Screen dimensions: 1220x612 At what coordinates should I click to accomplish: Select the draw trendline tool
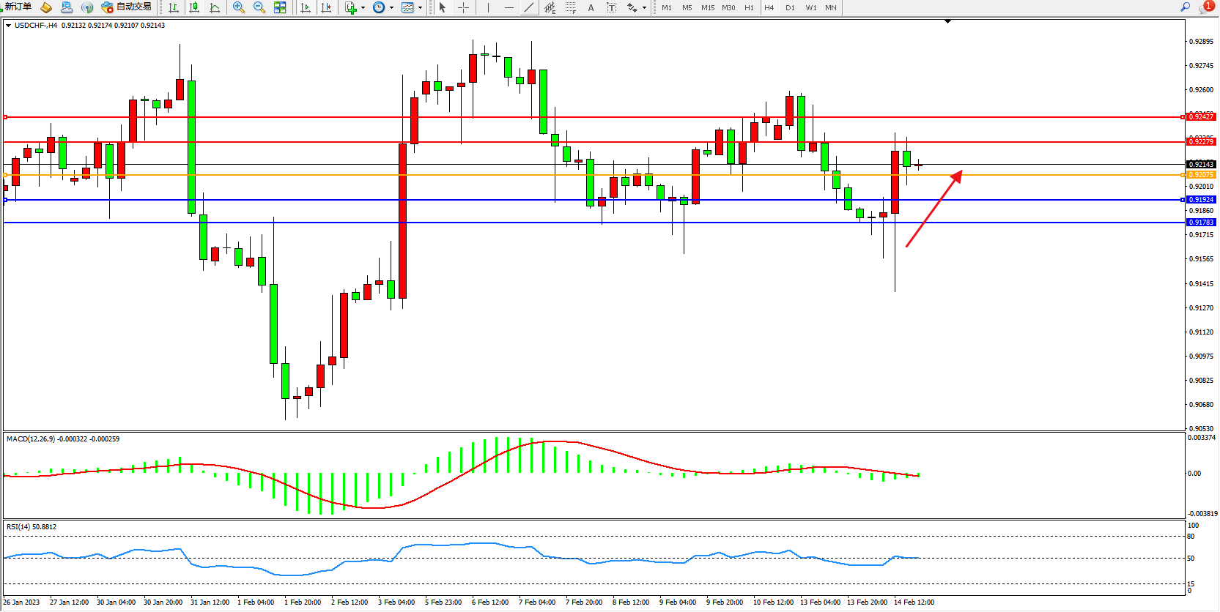click(x=529, y=7)
